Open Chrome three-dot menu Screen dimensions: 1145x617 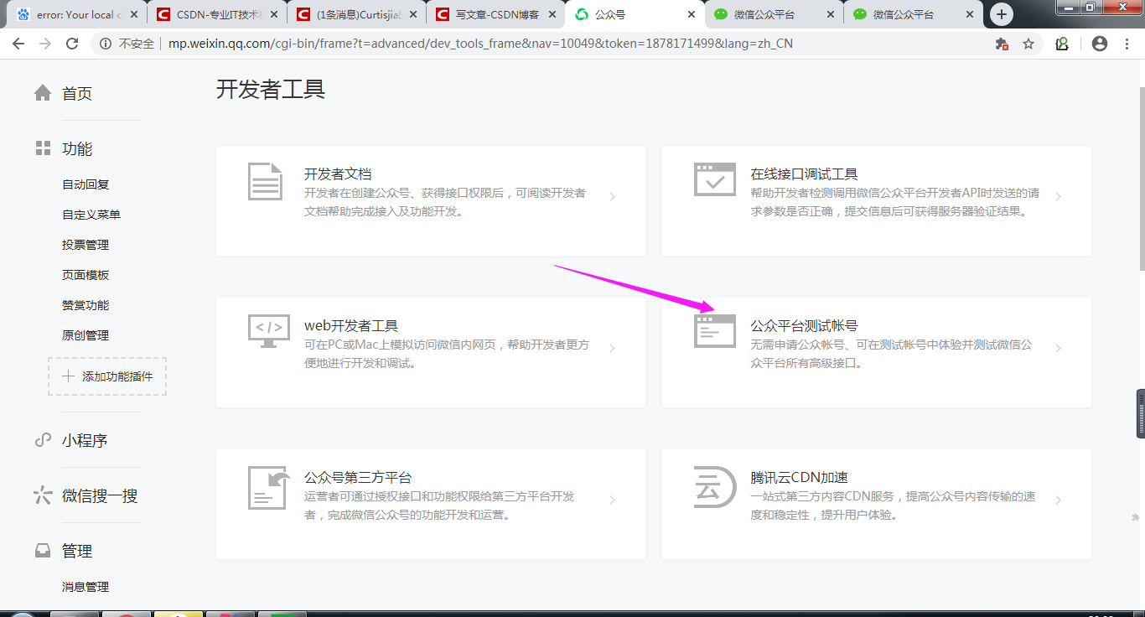click(x=1127, y=44)
